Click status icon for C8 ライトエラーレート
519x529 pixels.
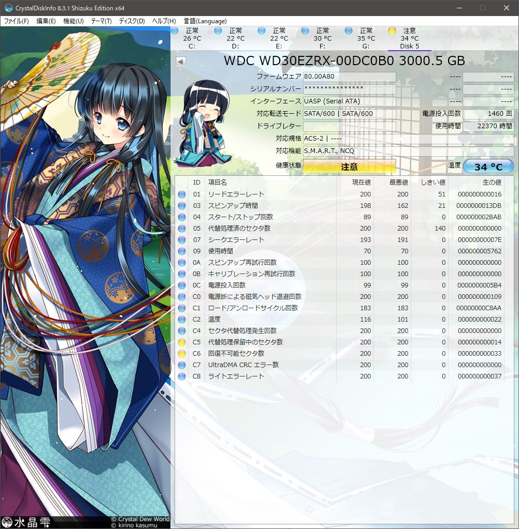coord(182,376)
